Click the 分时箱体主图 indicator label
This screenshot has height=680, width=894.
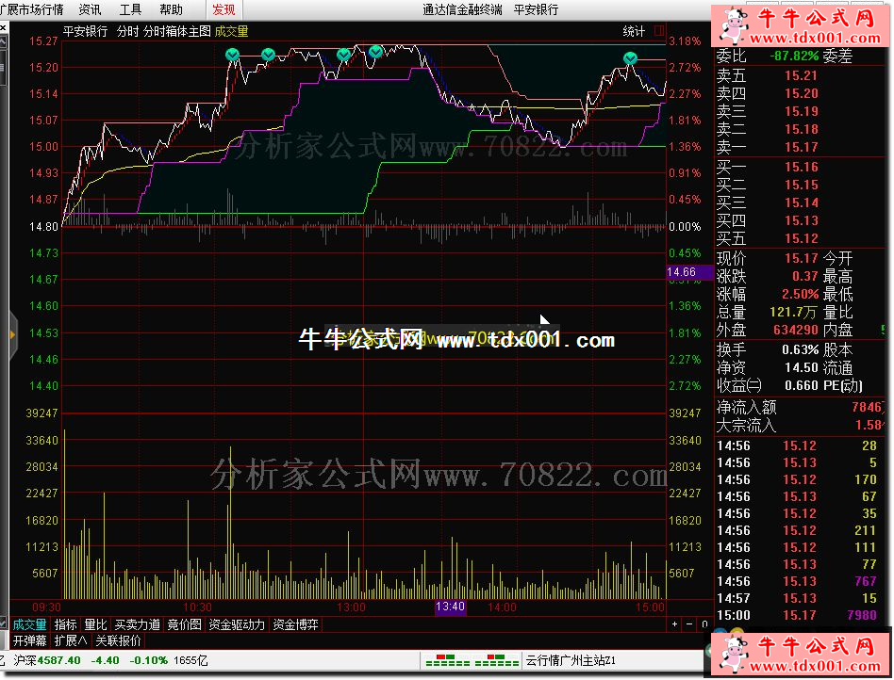click(176, 31)
